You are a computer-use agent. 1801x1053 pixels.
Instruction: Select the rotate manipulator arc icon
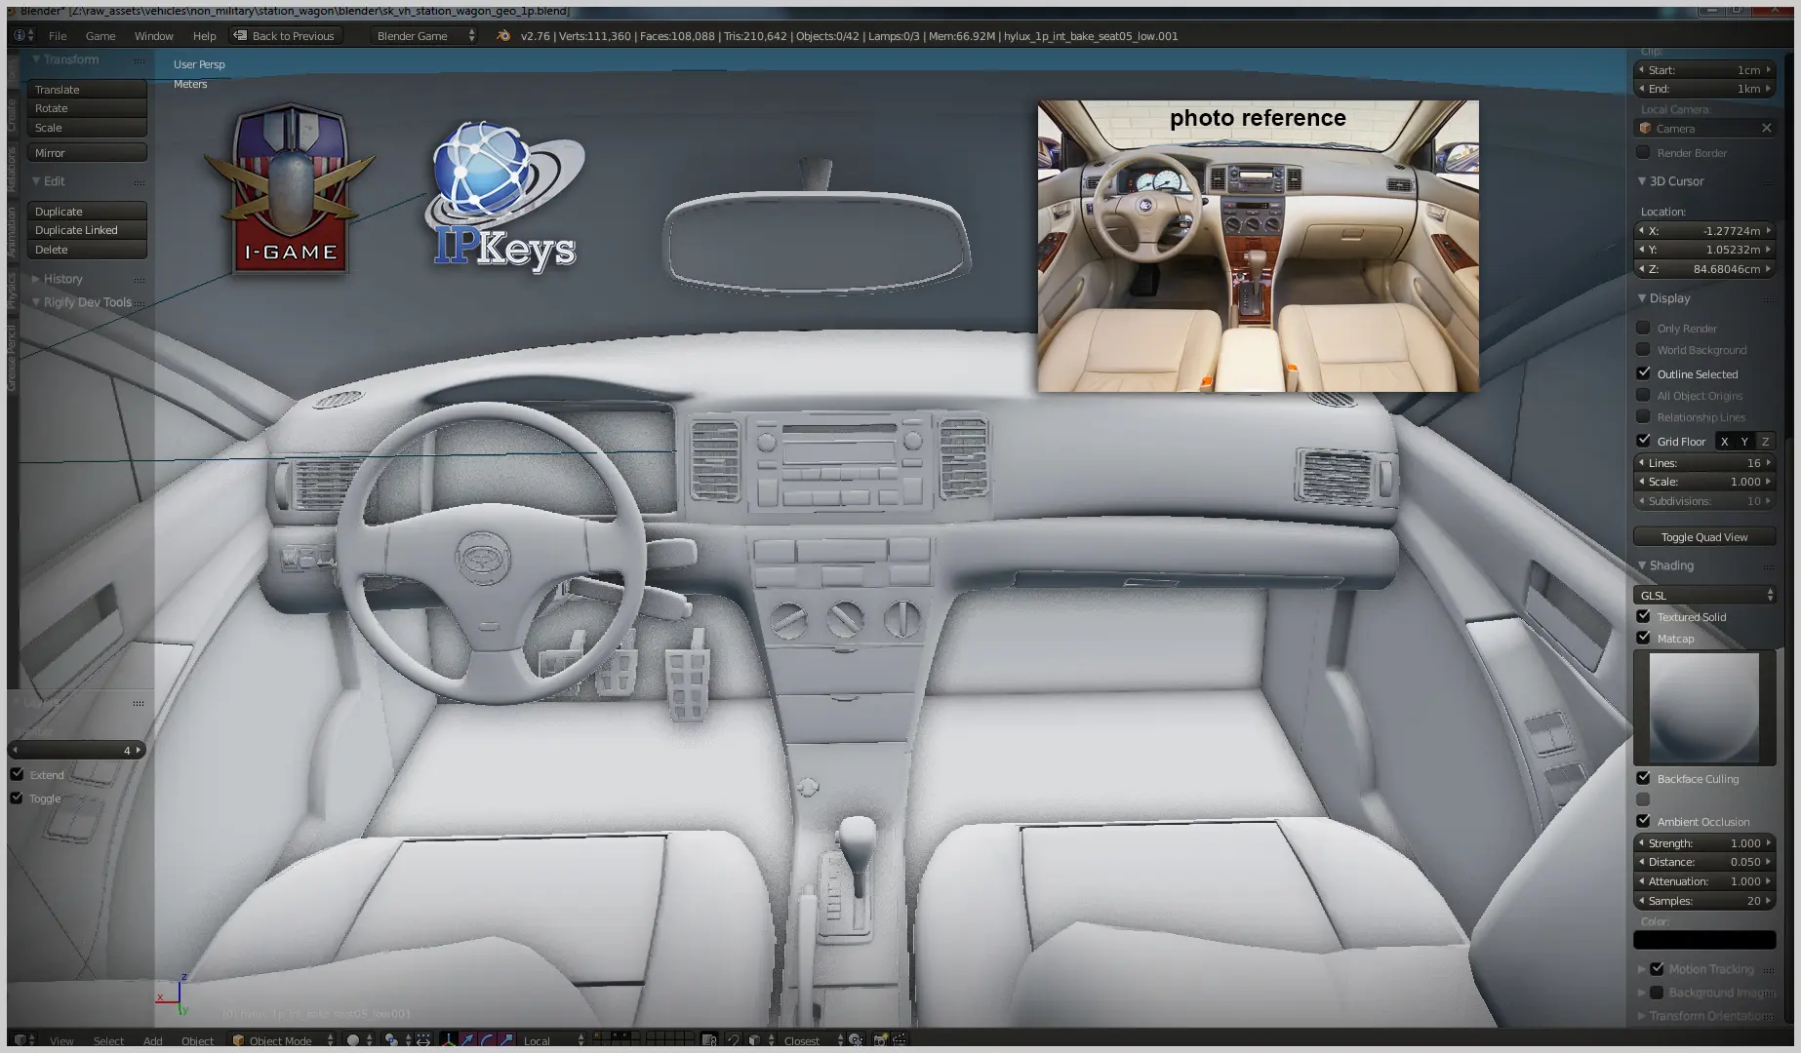(487, 1040)
